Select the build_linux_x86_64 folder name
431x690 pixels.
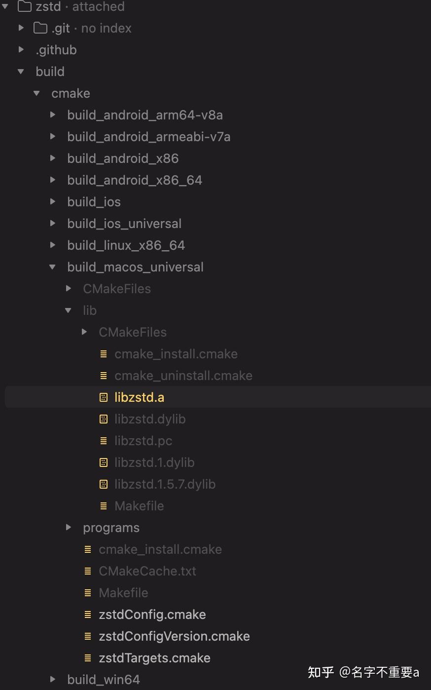pyautogui.click(x=126, y=245)
